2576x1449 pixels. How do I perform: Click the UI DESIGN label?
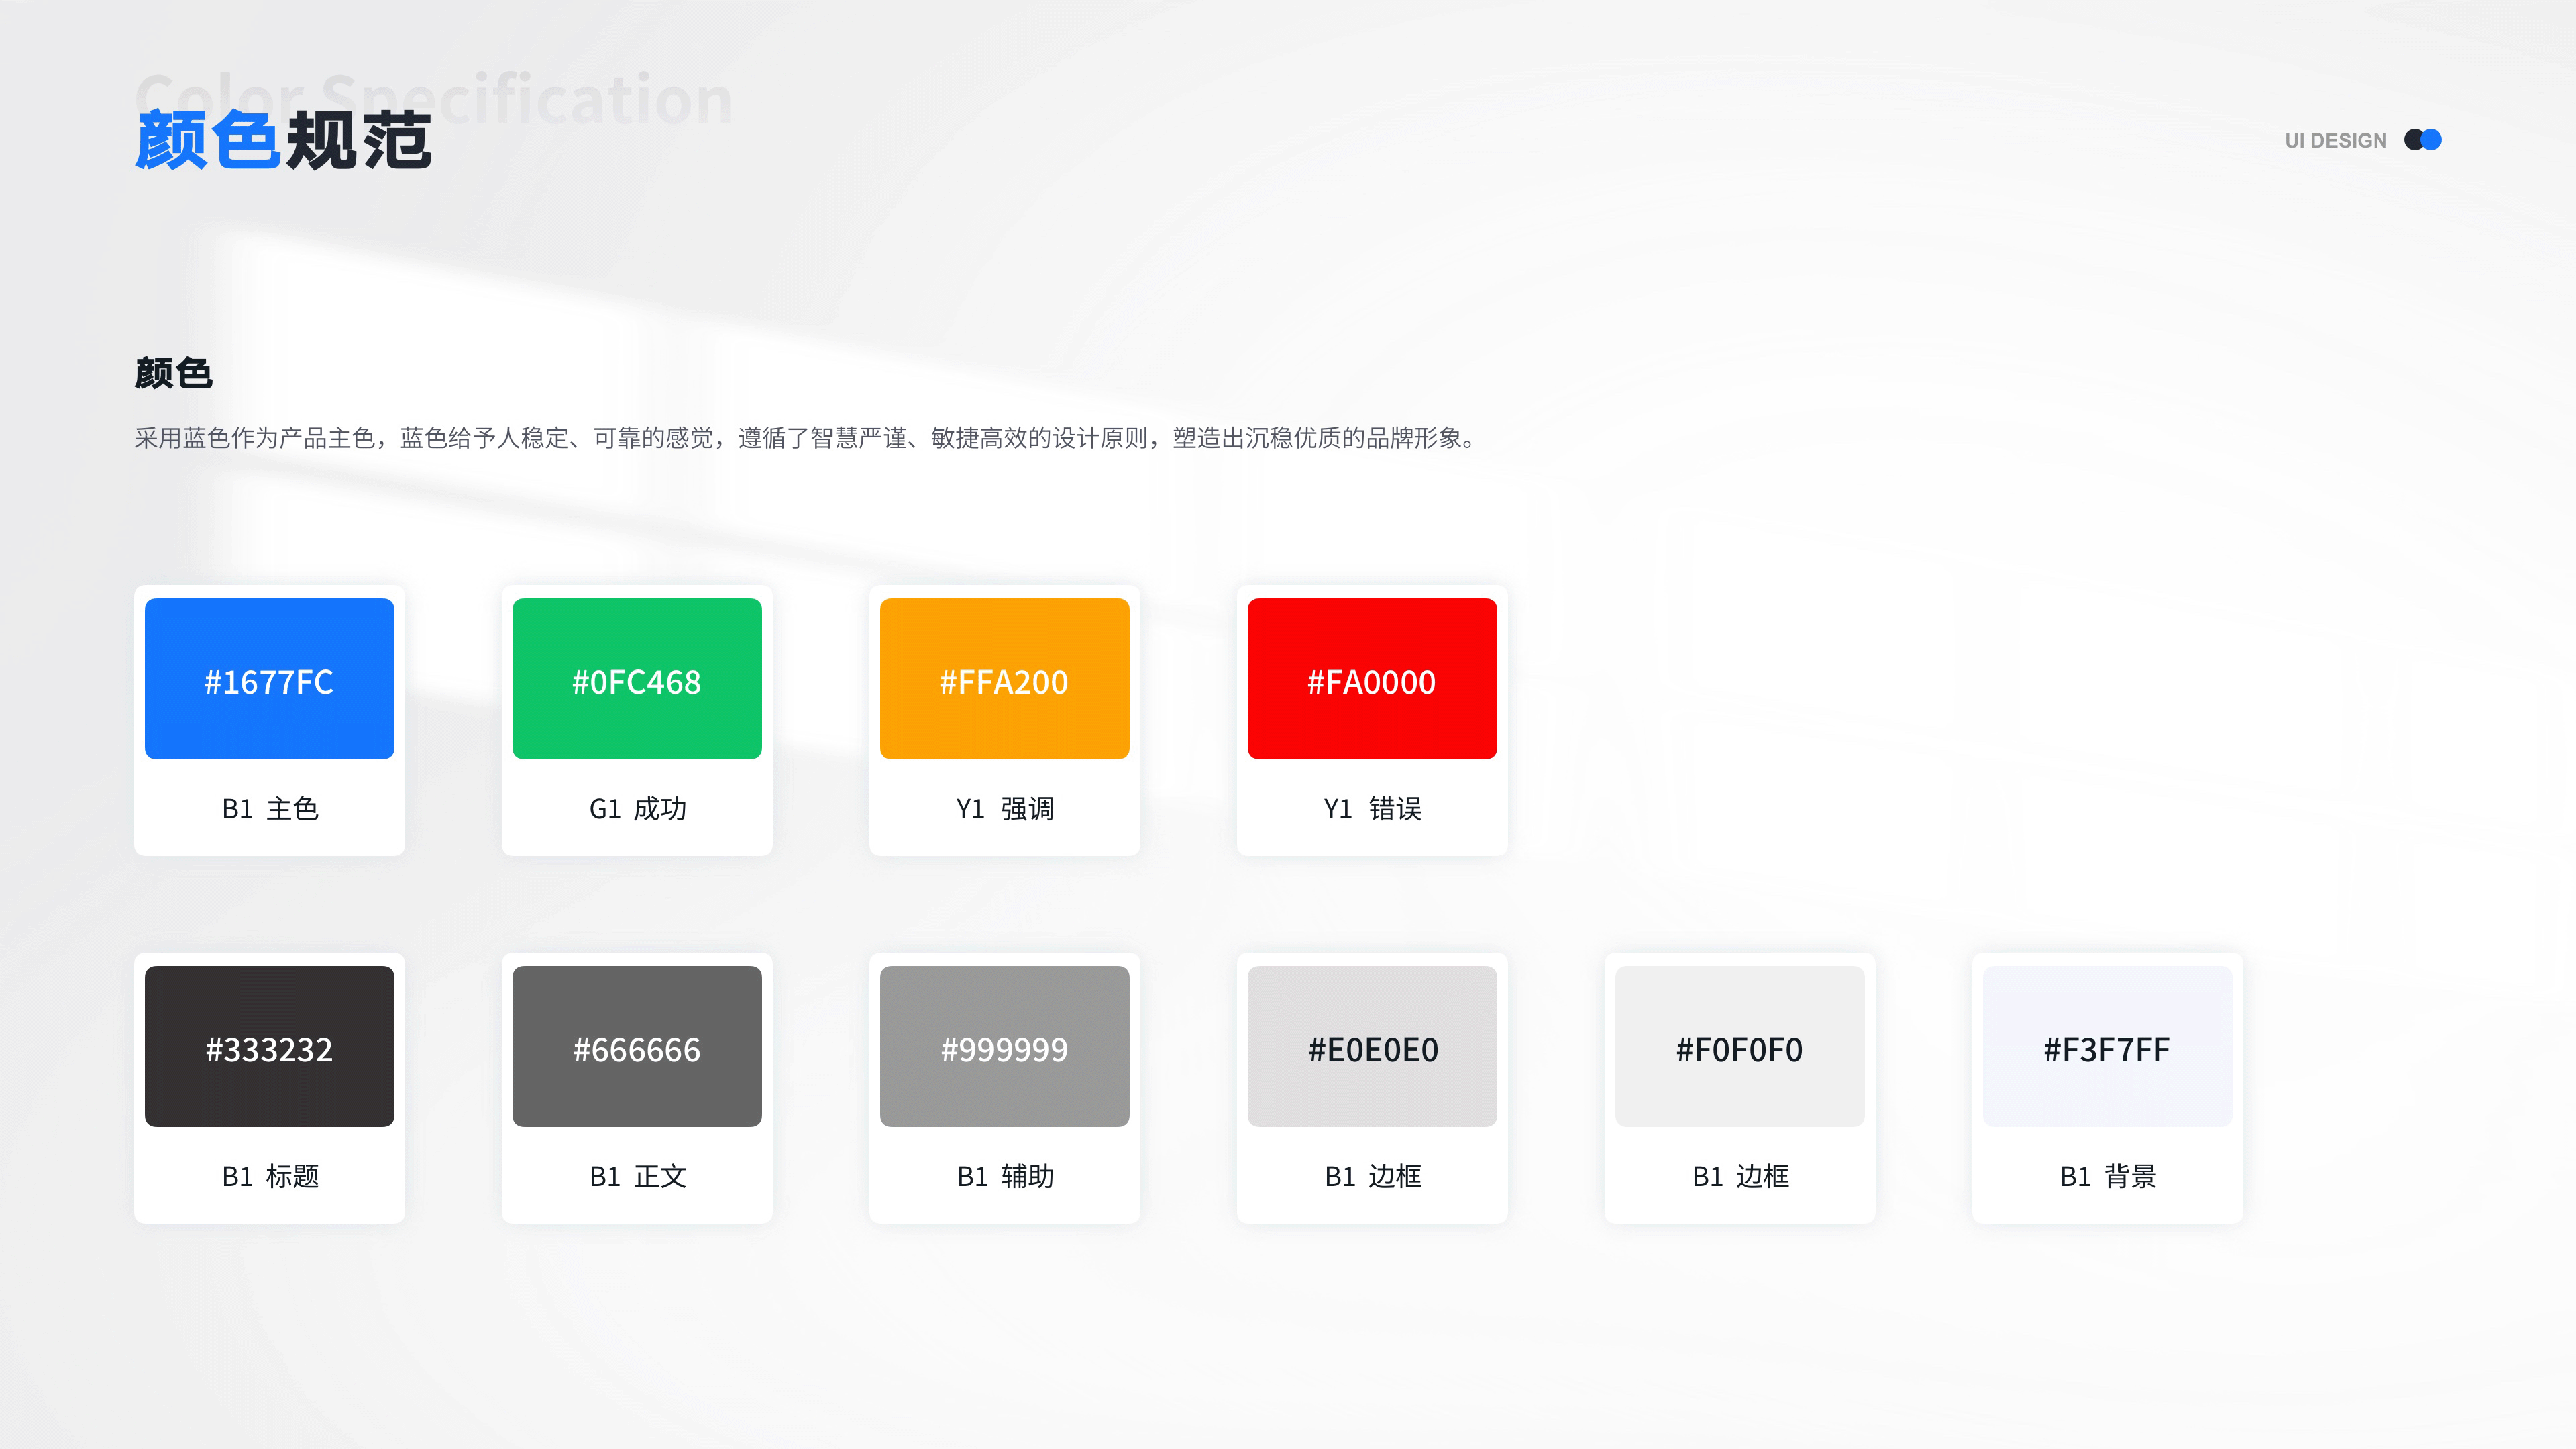(x=2335, y=141)
